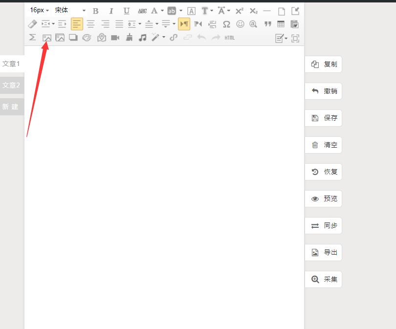The image size is (396, 329).
Task: Toggle fullscreen editor mode
Action: point(295,39)
